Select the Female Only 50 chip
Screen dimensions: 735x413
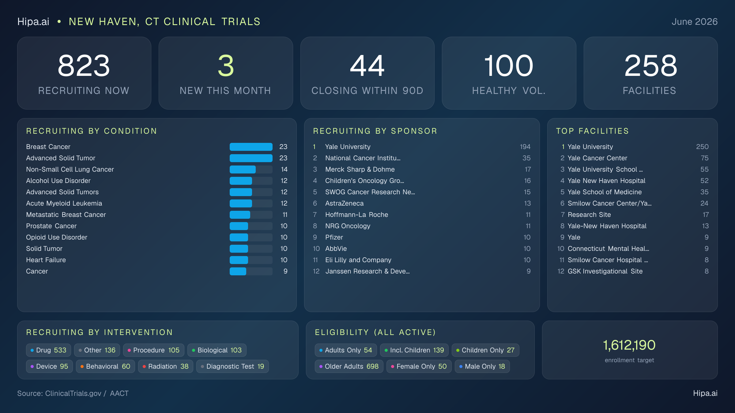(419, 366)
